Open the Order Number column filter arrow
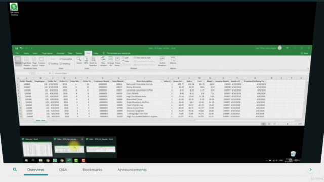 tap(32, 81)
